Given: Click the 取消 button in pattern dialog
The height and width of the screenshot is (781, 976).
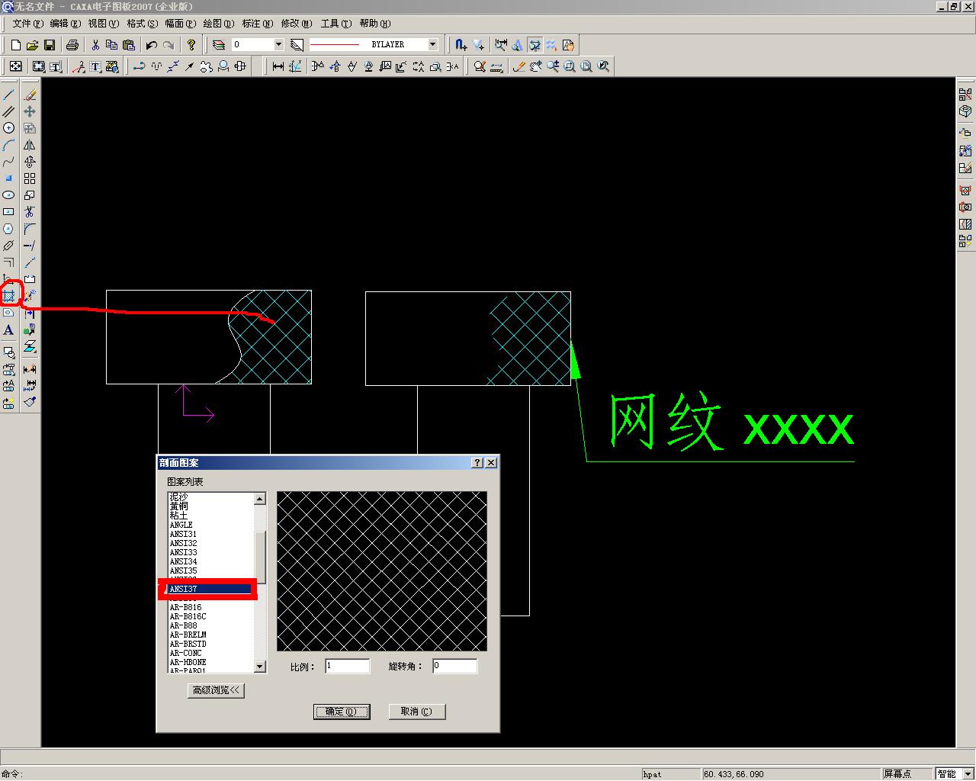Looking at the screenshot, I should [x=416, y=712].
